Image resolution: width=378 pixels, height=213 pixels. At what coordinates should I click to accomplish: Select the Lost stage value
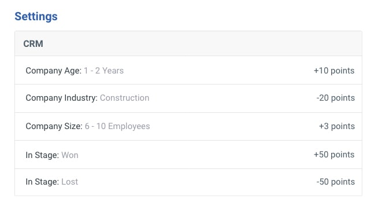[70, 182]
